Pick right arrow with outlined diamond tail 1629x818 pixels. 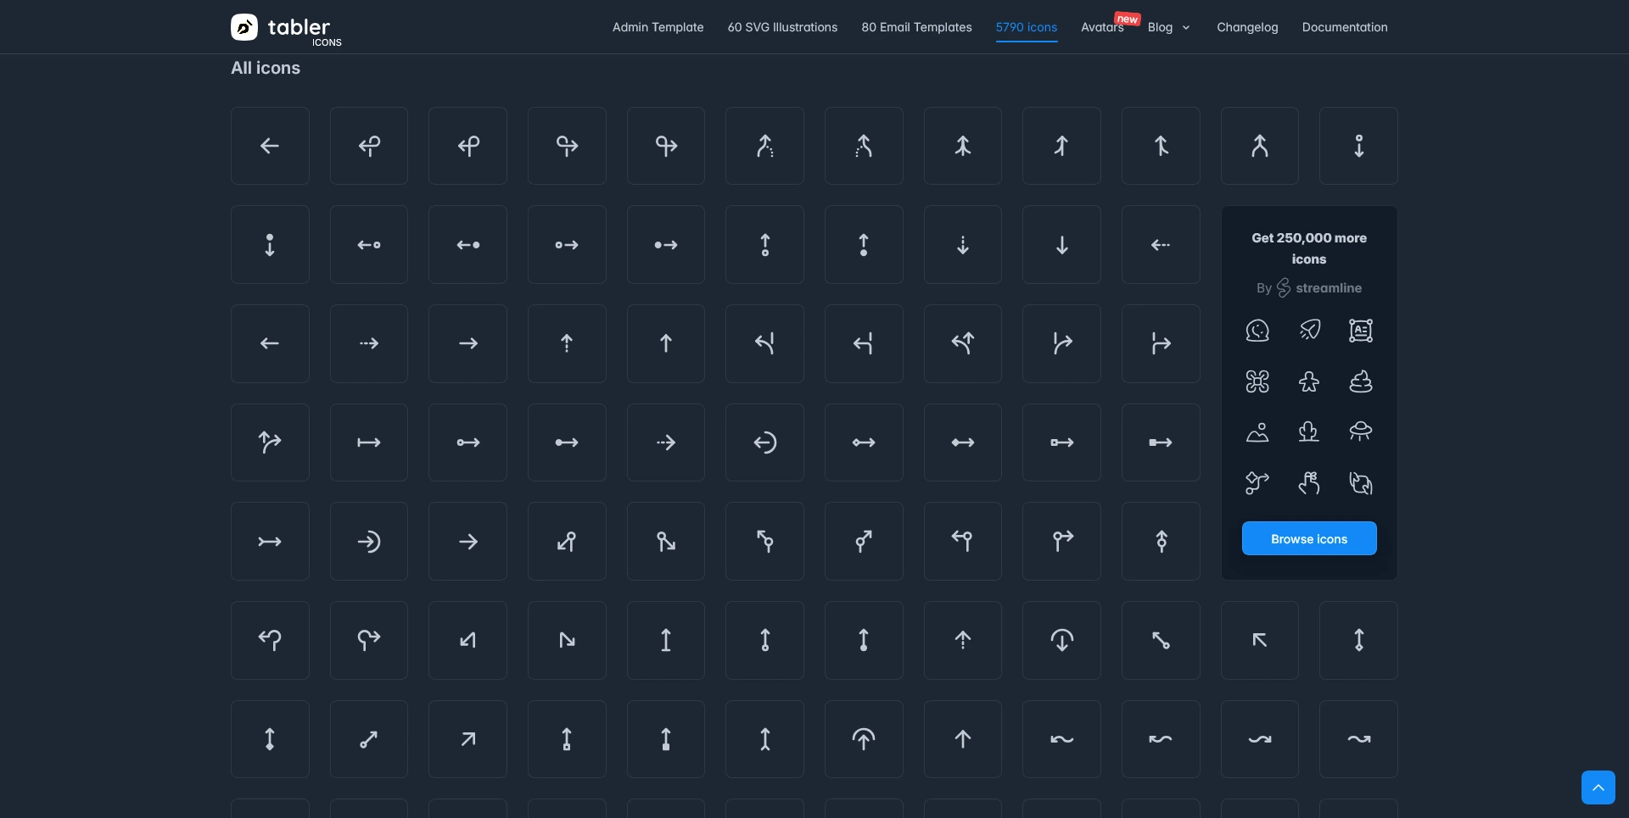click(x=864, y=442)
